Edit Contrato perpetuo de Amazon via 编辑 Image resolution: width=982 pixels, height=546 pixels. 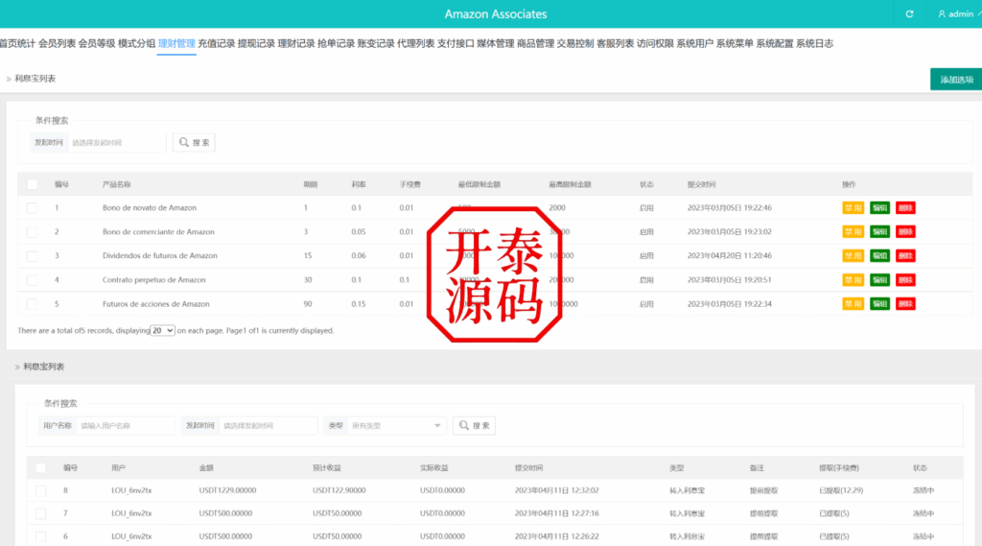880,280
